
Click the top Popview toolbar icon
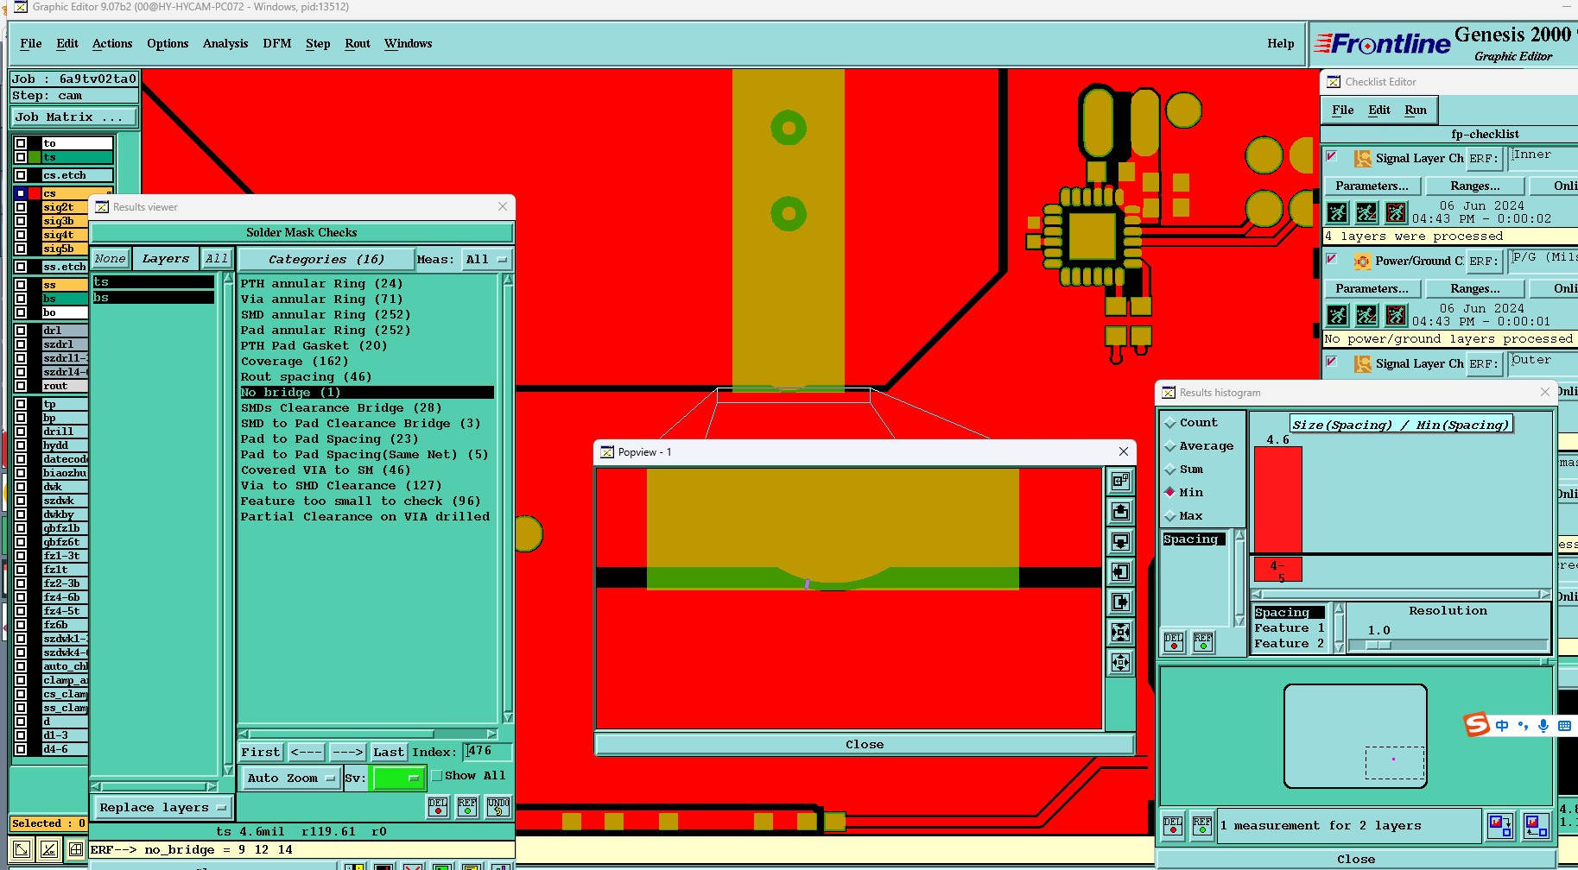pyautogui.click(x=1120, y=482)
